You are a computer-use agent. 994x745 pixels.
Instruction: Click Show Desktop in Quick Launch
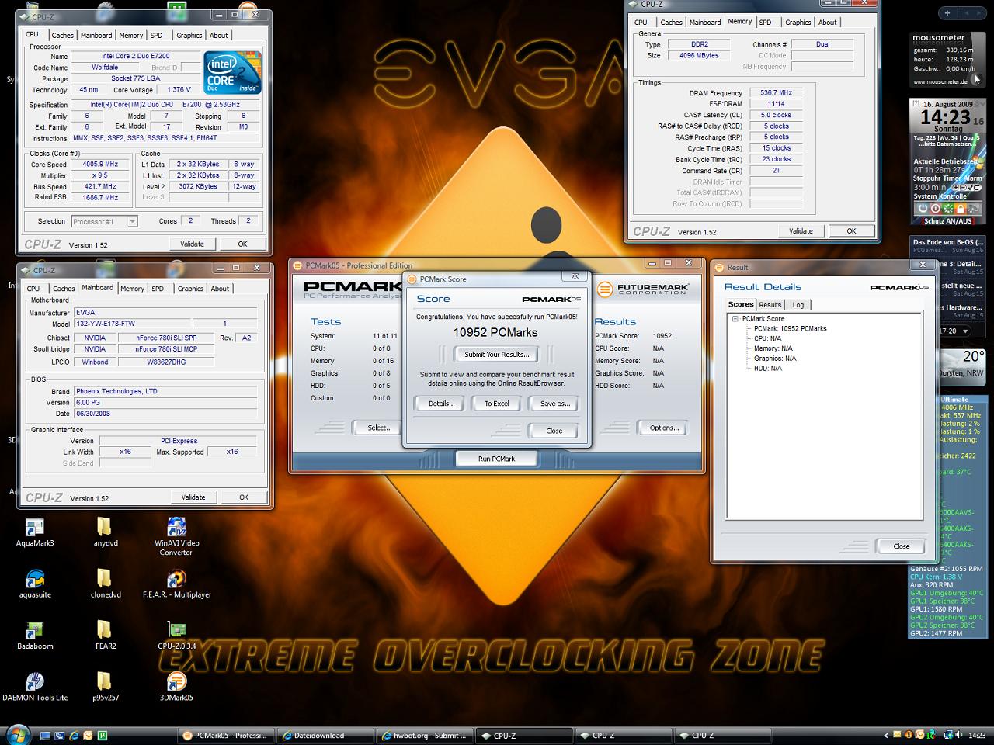pyautogui.click(x=46, y=735)
